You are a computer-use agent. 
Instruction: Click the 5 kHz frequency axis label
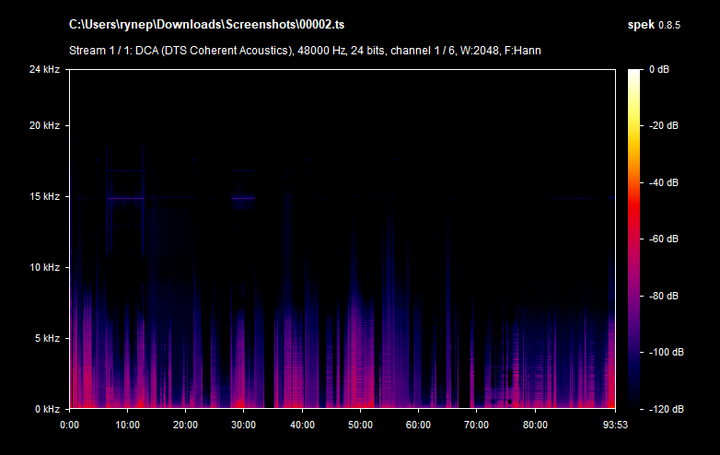47,338
